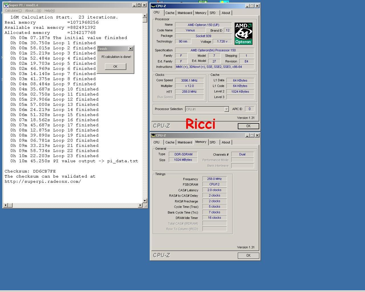Open the About menu in Super PI
365x292 pixels.
(x=33, y=11)
